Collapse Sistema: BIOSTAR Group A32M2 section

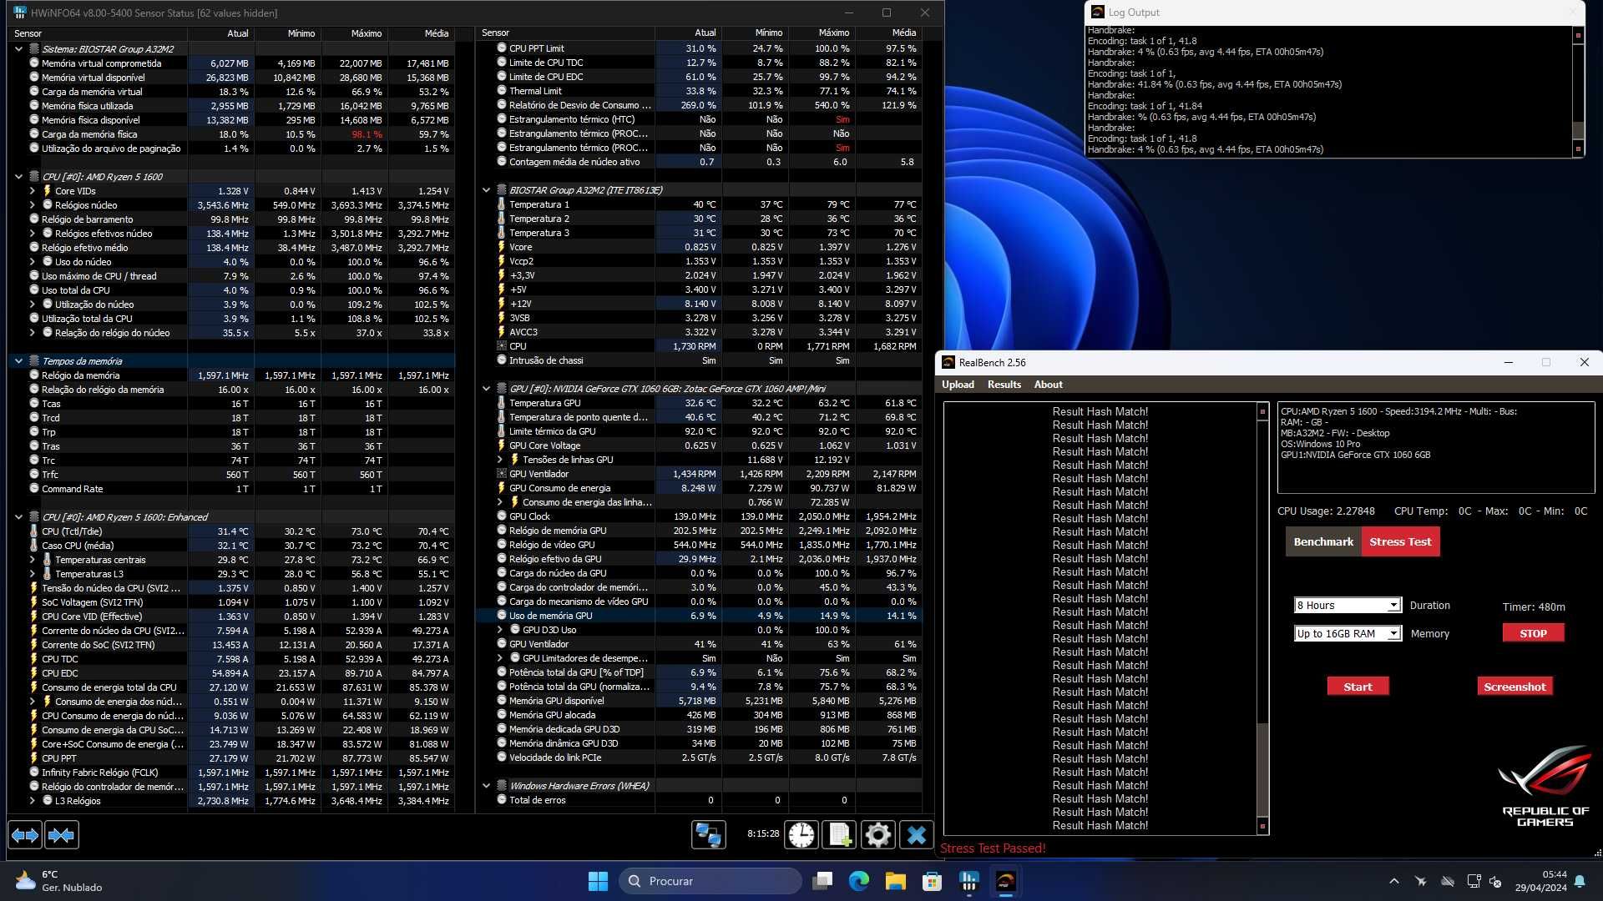coord(18,49)
